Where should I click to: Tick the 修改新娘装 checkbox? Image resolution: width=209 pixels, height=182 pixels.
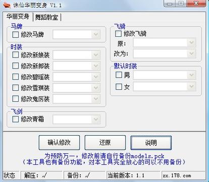point(16,55)
